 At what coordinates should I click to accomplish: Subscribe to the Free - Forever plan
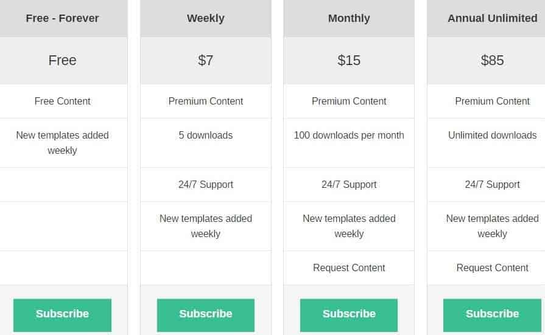63,314
